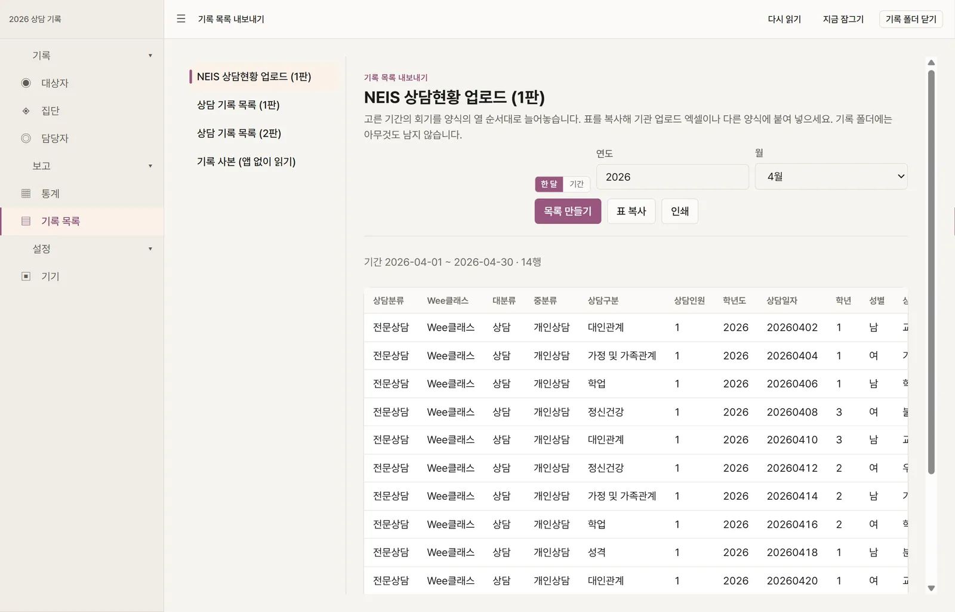Click 다시 읽기 in the top bar
This screenshot has height=612, width=955.
click(784, 19)
